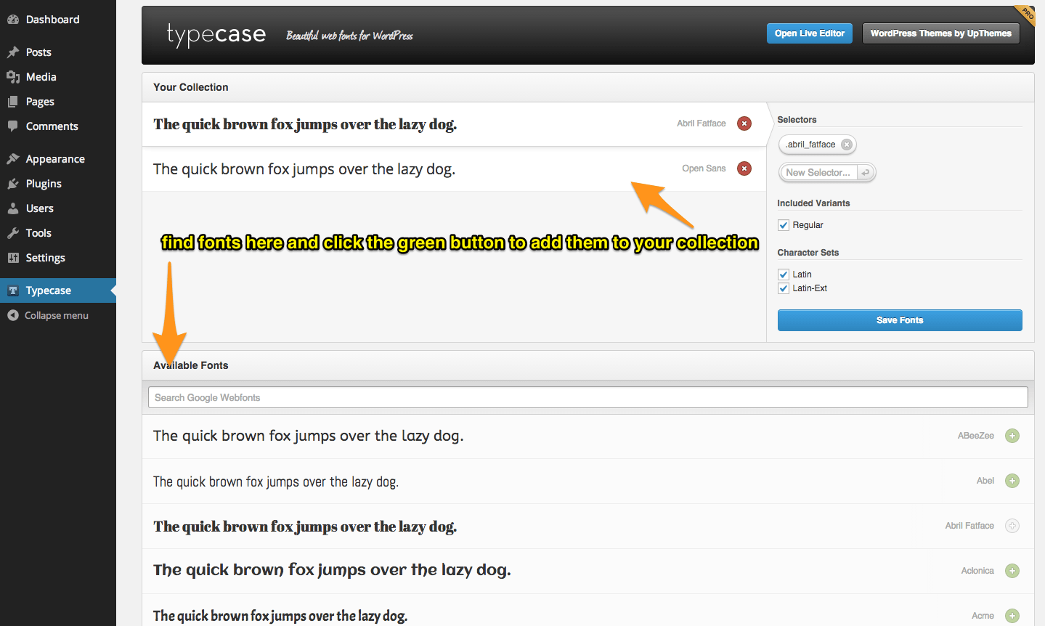Remove Open Sans from Your Collection

pyautogui.click(x=744, y=168)
